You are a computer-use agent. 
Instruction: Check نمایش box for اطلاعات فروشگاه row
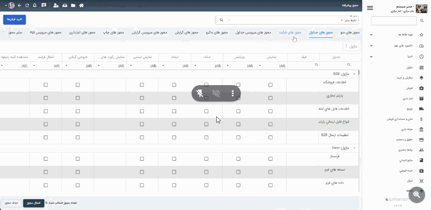coord(270,85)
